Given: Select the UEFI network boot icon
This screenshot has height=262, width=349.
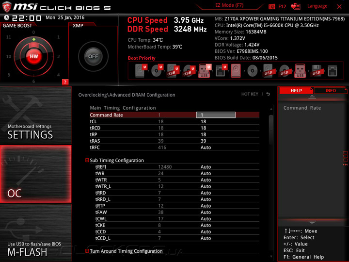Looking at the screenshot, I should 221,71.
